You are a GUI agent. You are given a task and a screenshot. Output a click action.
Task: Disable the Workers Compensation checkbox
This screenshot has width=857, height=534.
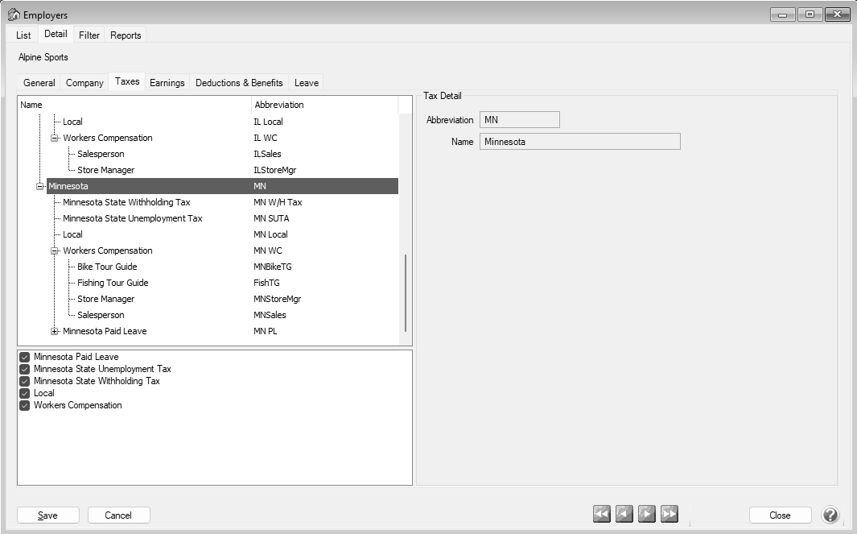(24, 405)
